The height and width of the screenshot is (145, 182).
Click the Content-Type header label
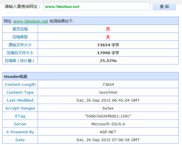click(x=20, y=92)
